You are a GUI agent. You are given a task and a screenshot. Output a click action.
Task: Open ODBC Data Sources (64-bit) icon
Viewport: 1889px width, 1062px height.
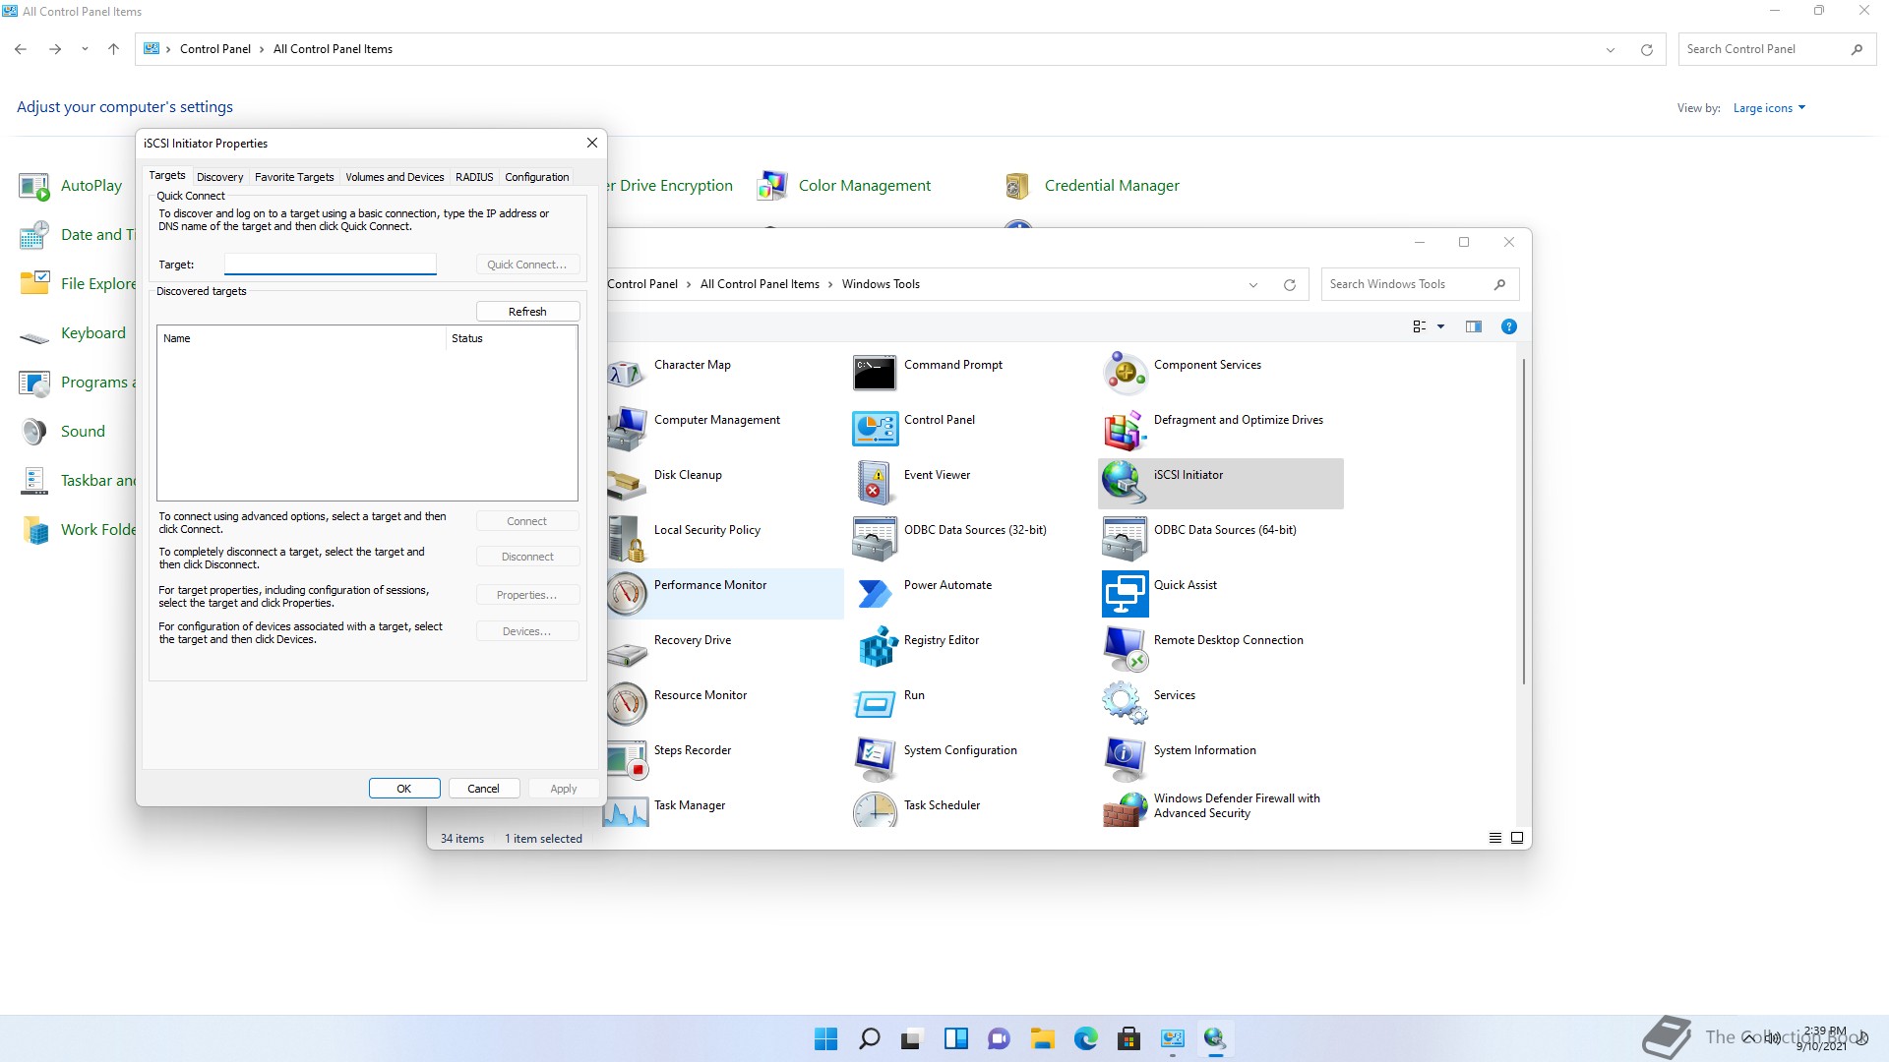(1125, 539)
